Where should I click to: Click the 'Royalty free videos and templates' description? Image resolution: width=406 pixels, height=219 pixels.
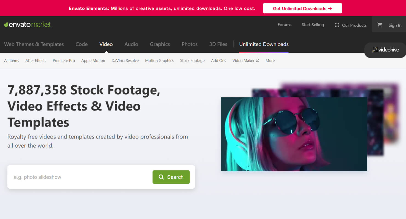[x=98, y=141]
